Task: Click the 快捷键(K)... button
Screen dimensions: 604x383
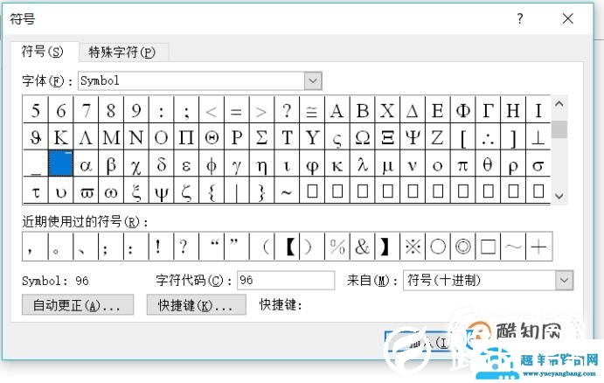Action: (x=196, y=305)
